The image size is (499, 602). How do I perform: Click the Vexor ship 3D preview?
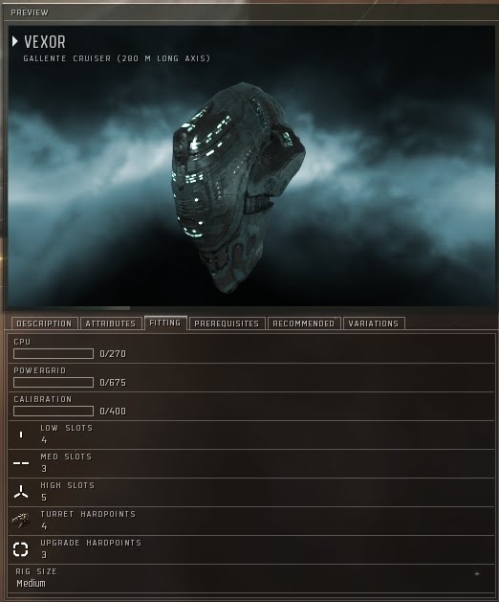pyautogui.click(x=238, y=189)
